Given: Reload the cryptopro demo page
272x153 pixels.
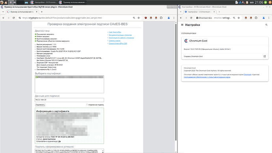Looking at the screenshot, I should pyautogui.click(x=13, y=18).
